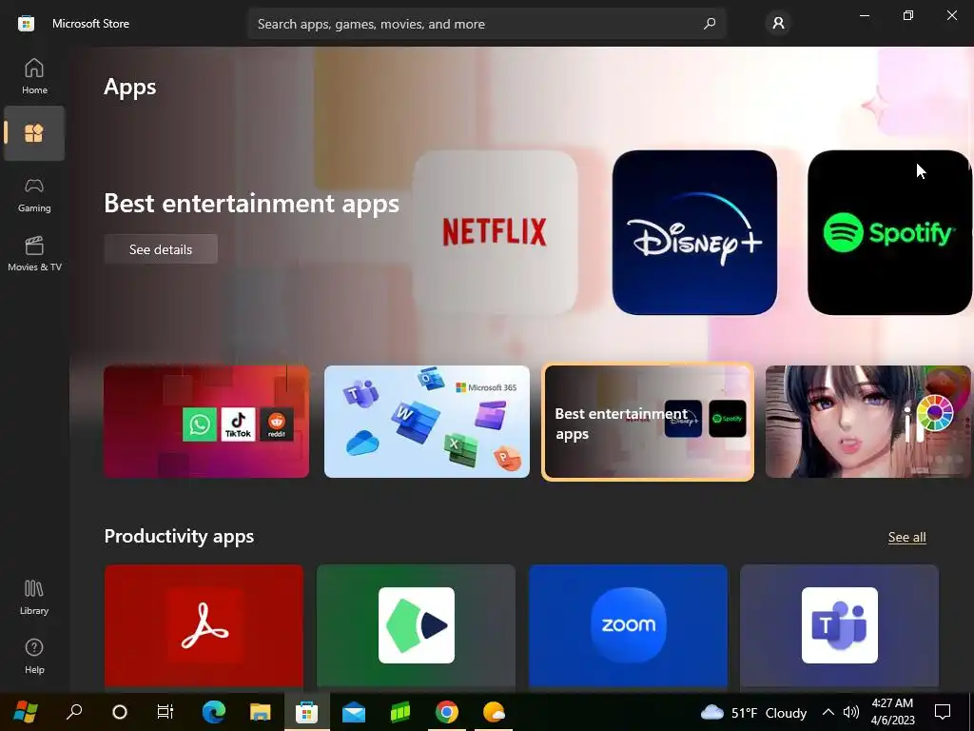The image size is (974, 731).
Task: Open Task View on the taskbar
Action: [x=166, y=712]
